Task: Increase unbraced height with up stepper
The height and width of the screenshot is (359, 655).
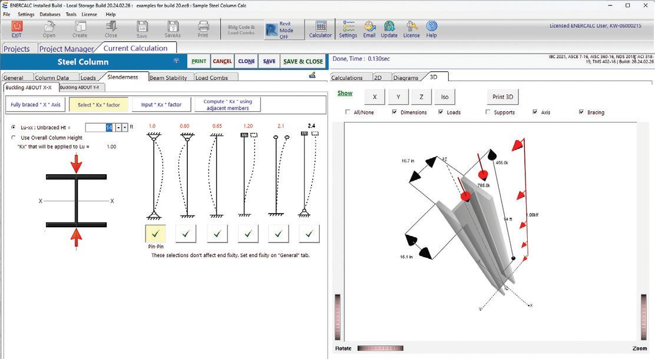Action: 125,127
